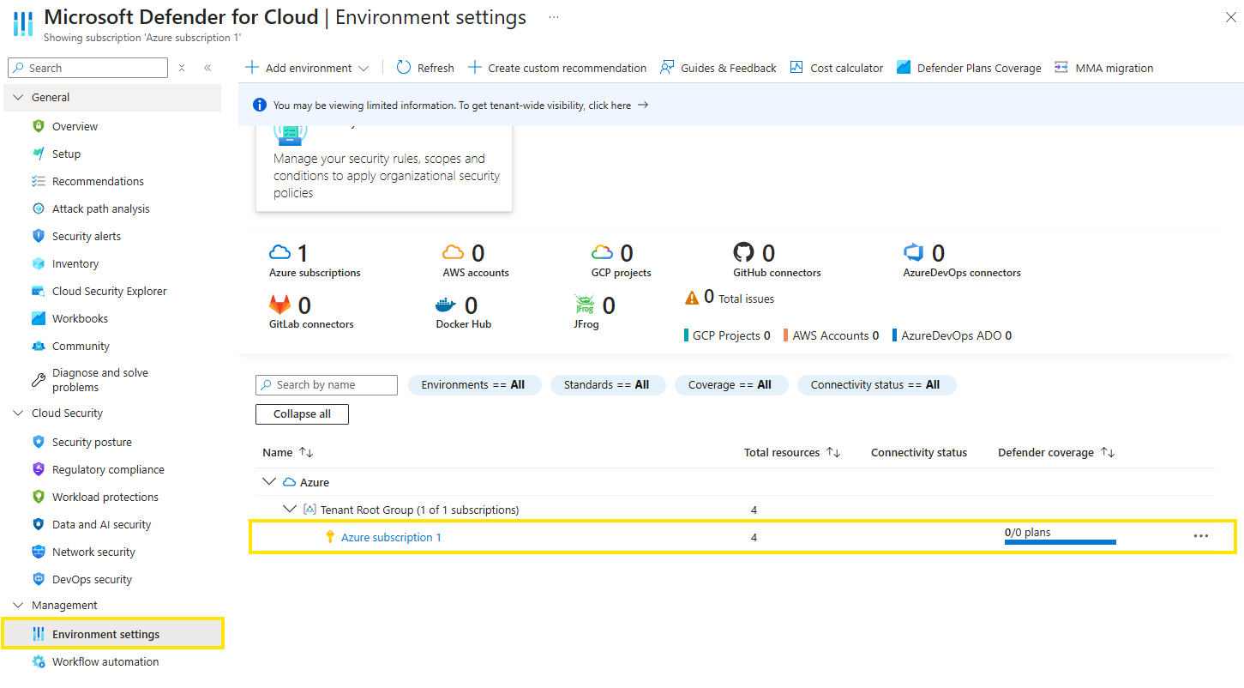Viewport: 1244px width, 688px height.
Task: Collapse the Tenant Root Group node
Action: pos(290,510)
